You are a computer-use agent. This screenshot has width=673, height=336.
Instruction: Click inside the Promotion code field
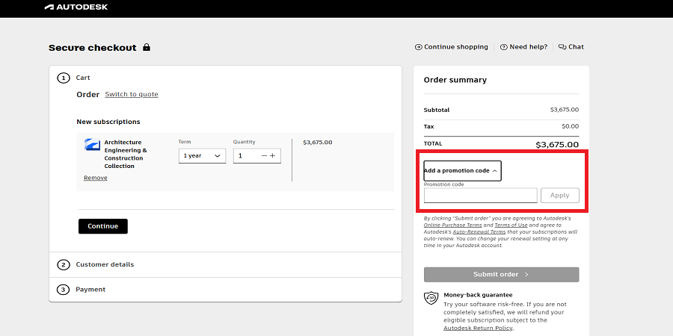click(x=480, y=196)
